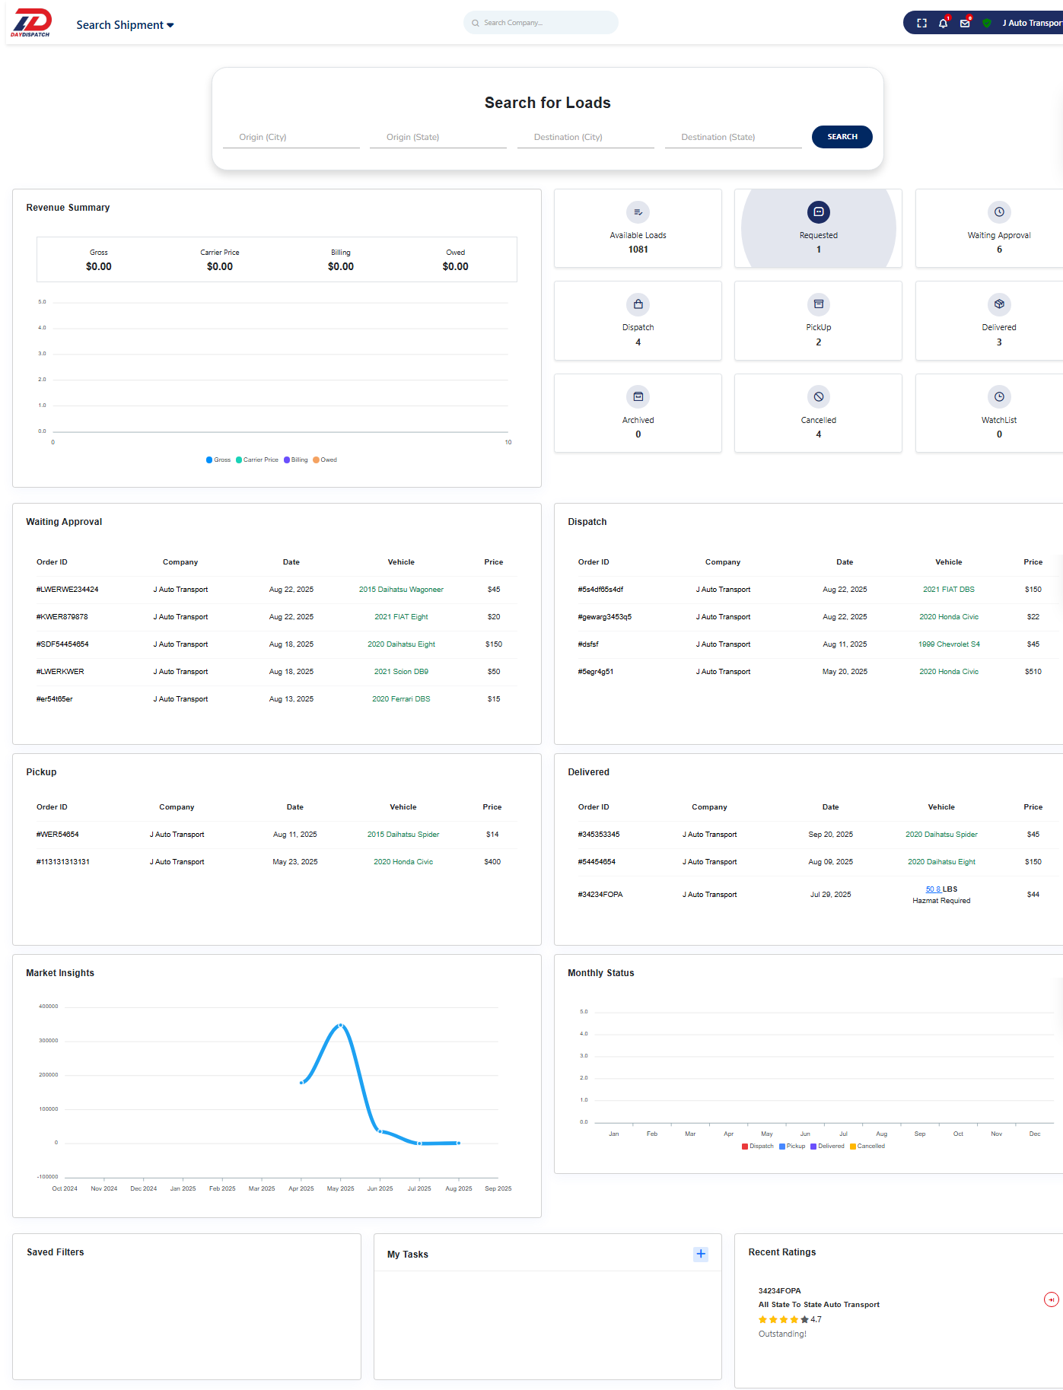Viewport: 1063px width, 1390px height.
Task: Toggle Gross series in Revenue legend
Action: (218, 460)
